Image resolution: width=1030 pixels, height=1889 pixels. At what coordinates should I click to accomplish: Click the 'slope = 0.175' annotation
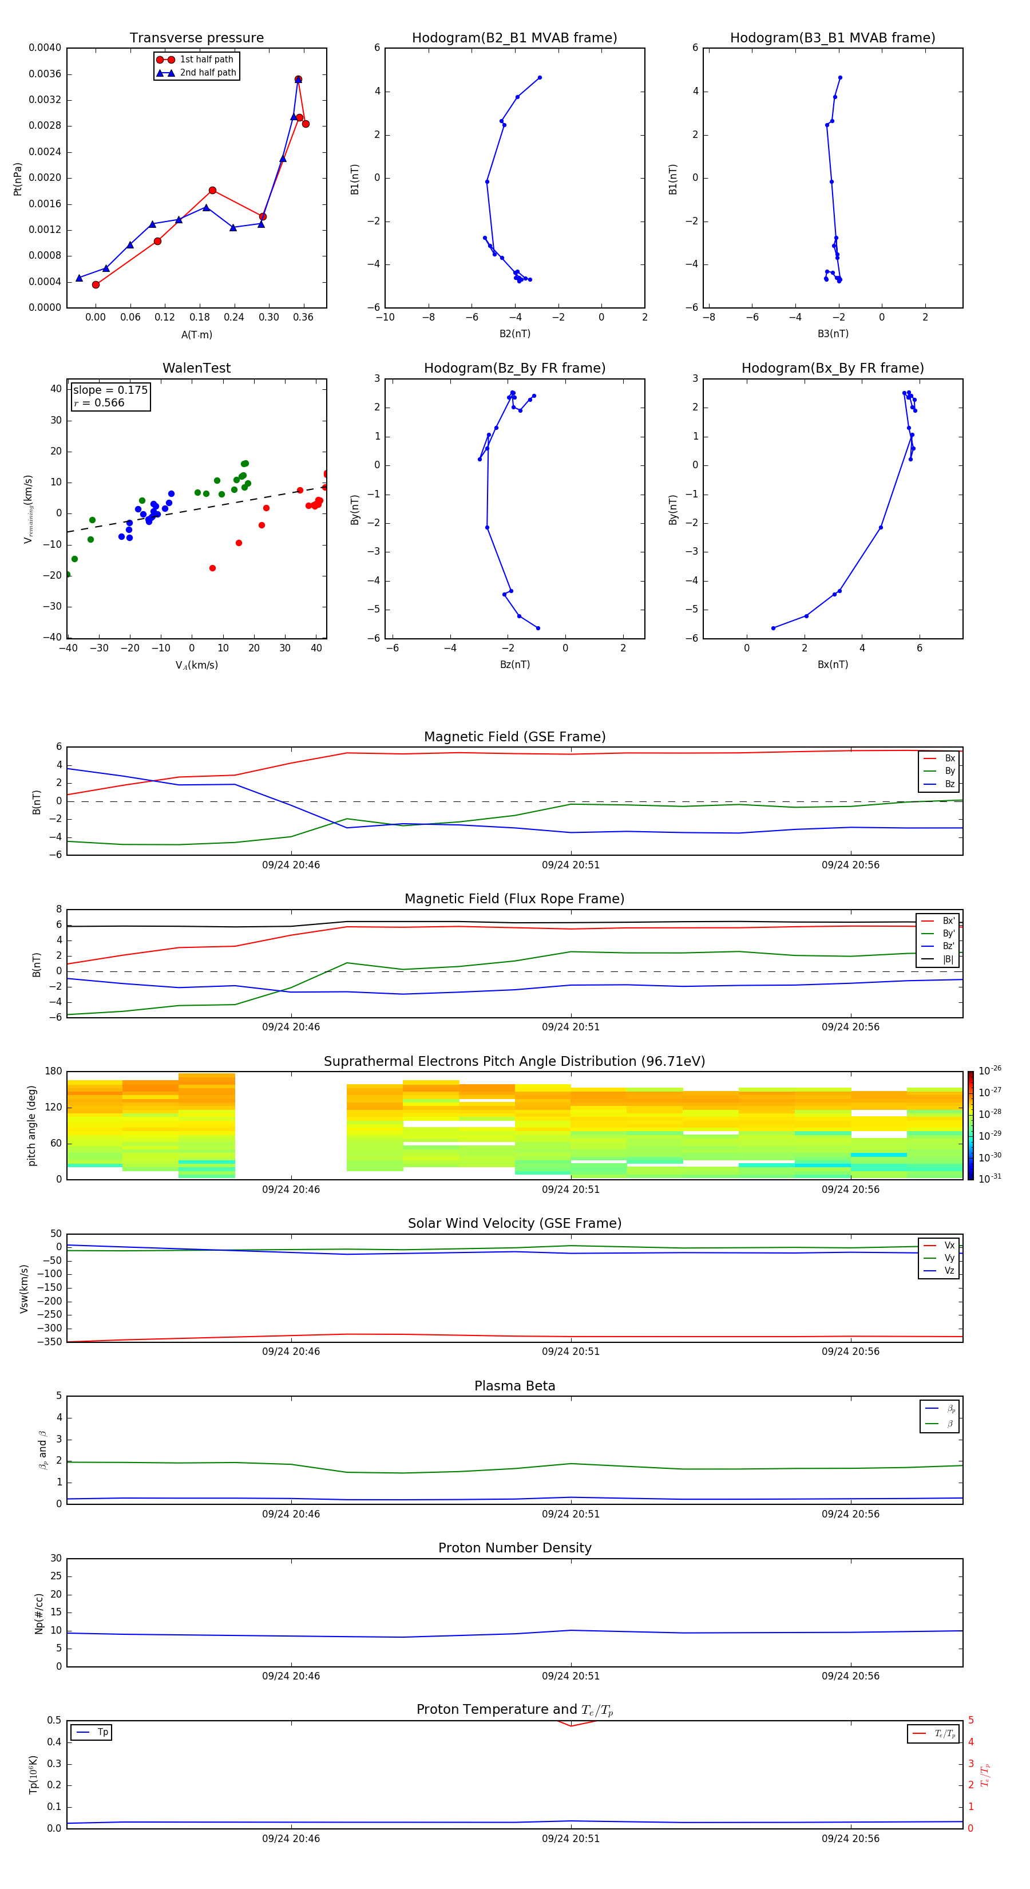coord(110,390)
